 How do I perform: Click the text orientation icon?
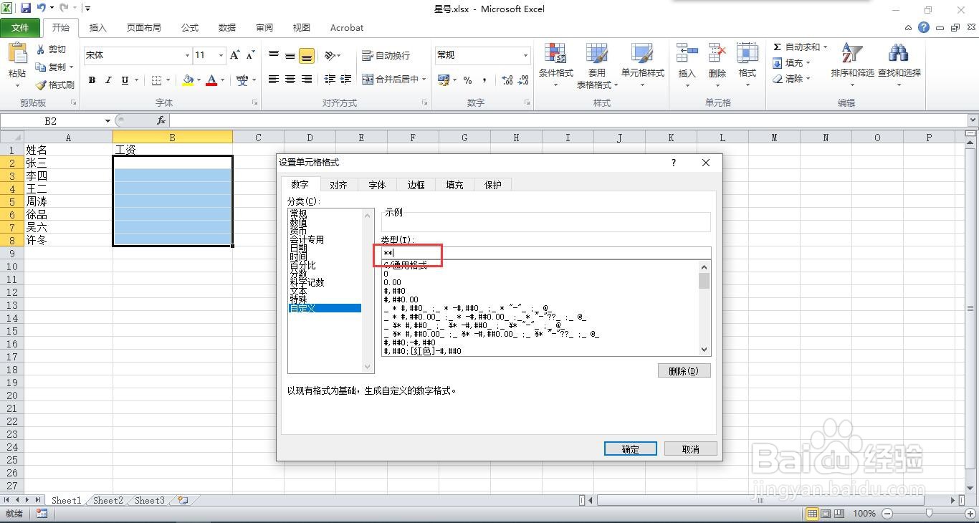330,55
